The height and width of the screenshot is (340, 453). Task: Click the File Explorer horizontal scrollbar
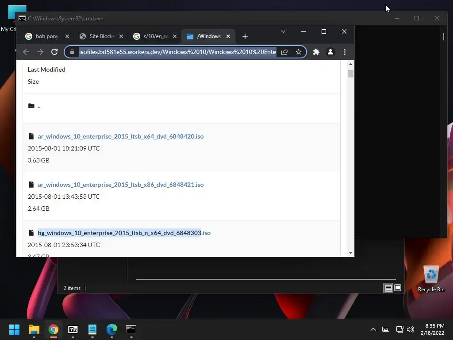click(x=266, y=279)
